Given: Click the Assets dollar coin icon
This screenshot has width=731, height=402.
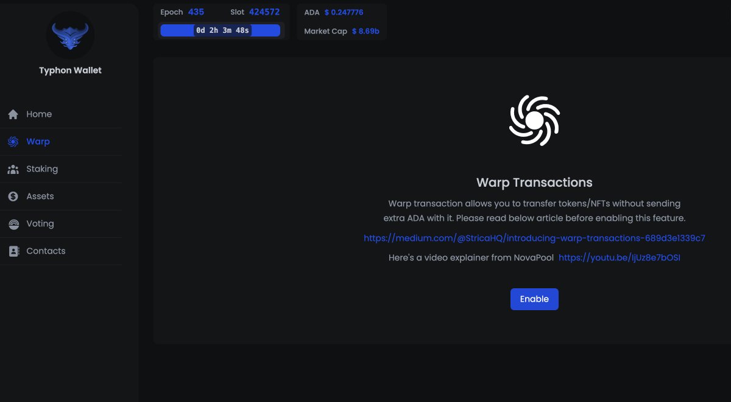Looking at the screenshot, I should pos(13,196).
